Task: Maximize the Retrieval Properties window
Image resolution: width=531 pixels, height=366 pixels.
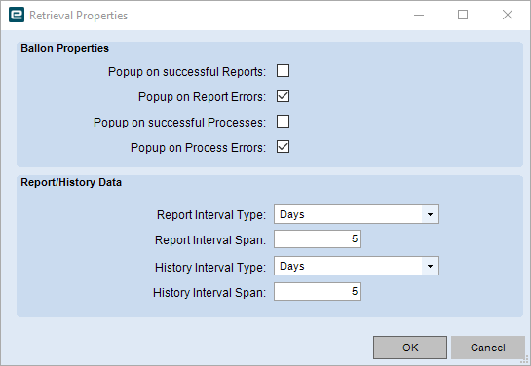Action: point(463,15)
